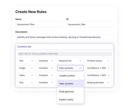The image size is (129, 108).
Task: Choose Rude gestures option
Action: point(70,91)
